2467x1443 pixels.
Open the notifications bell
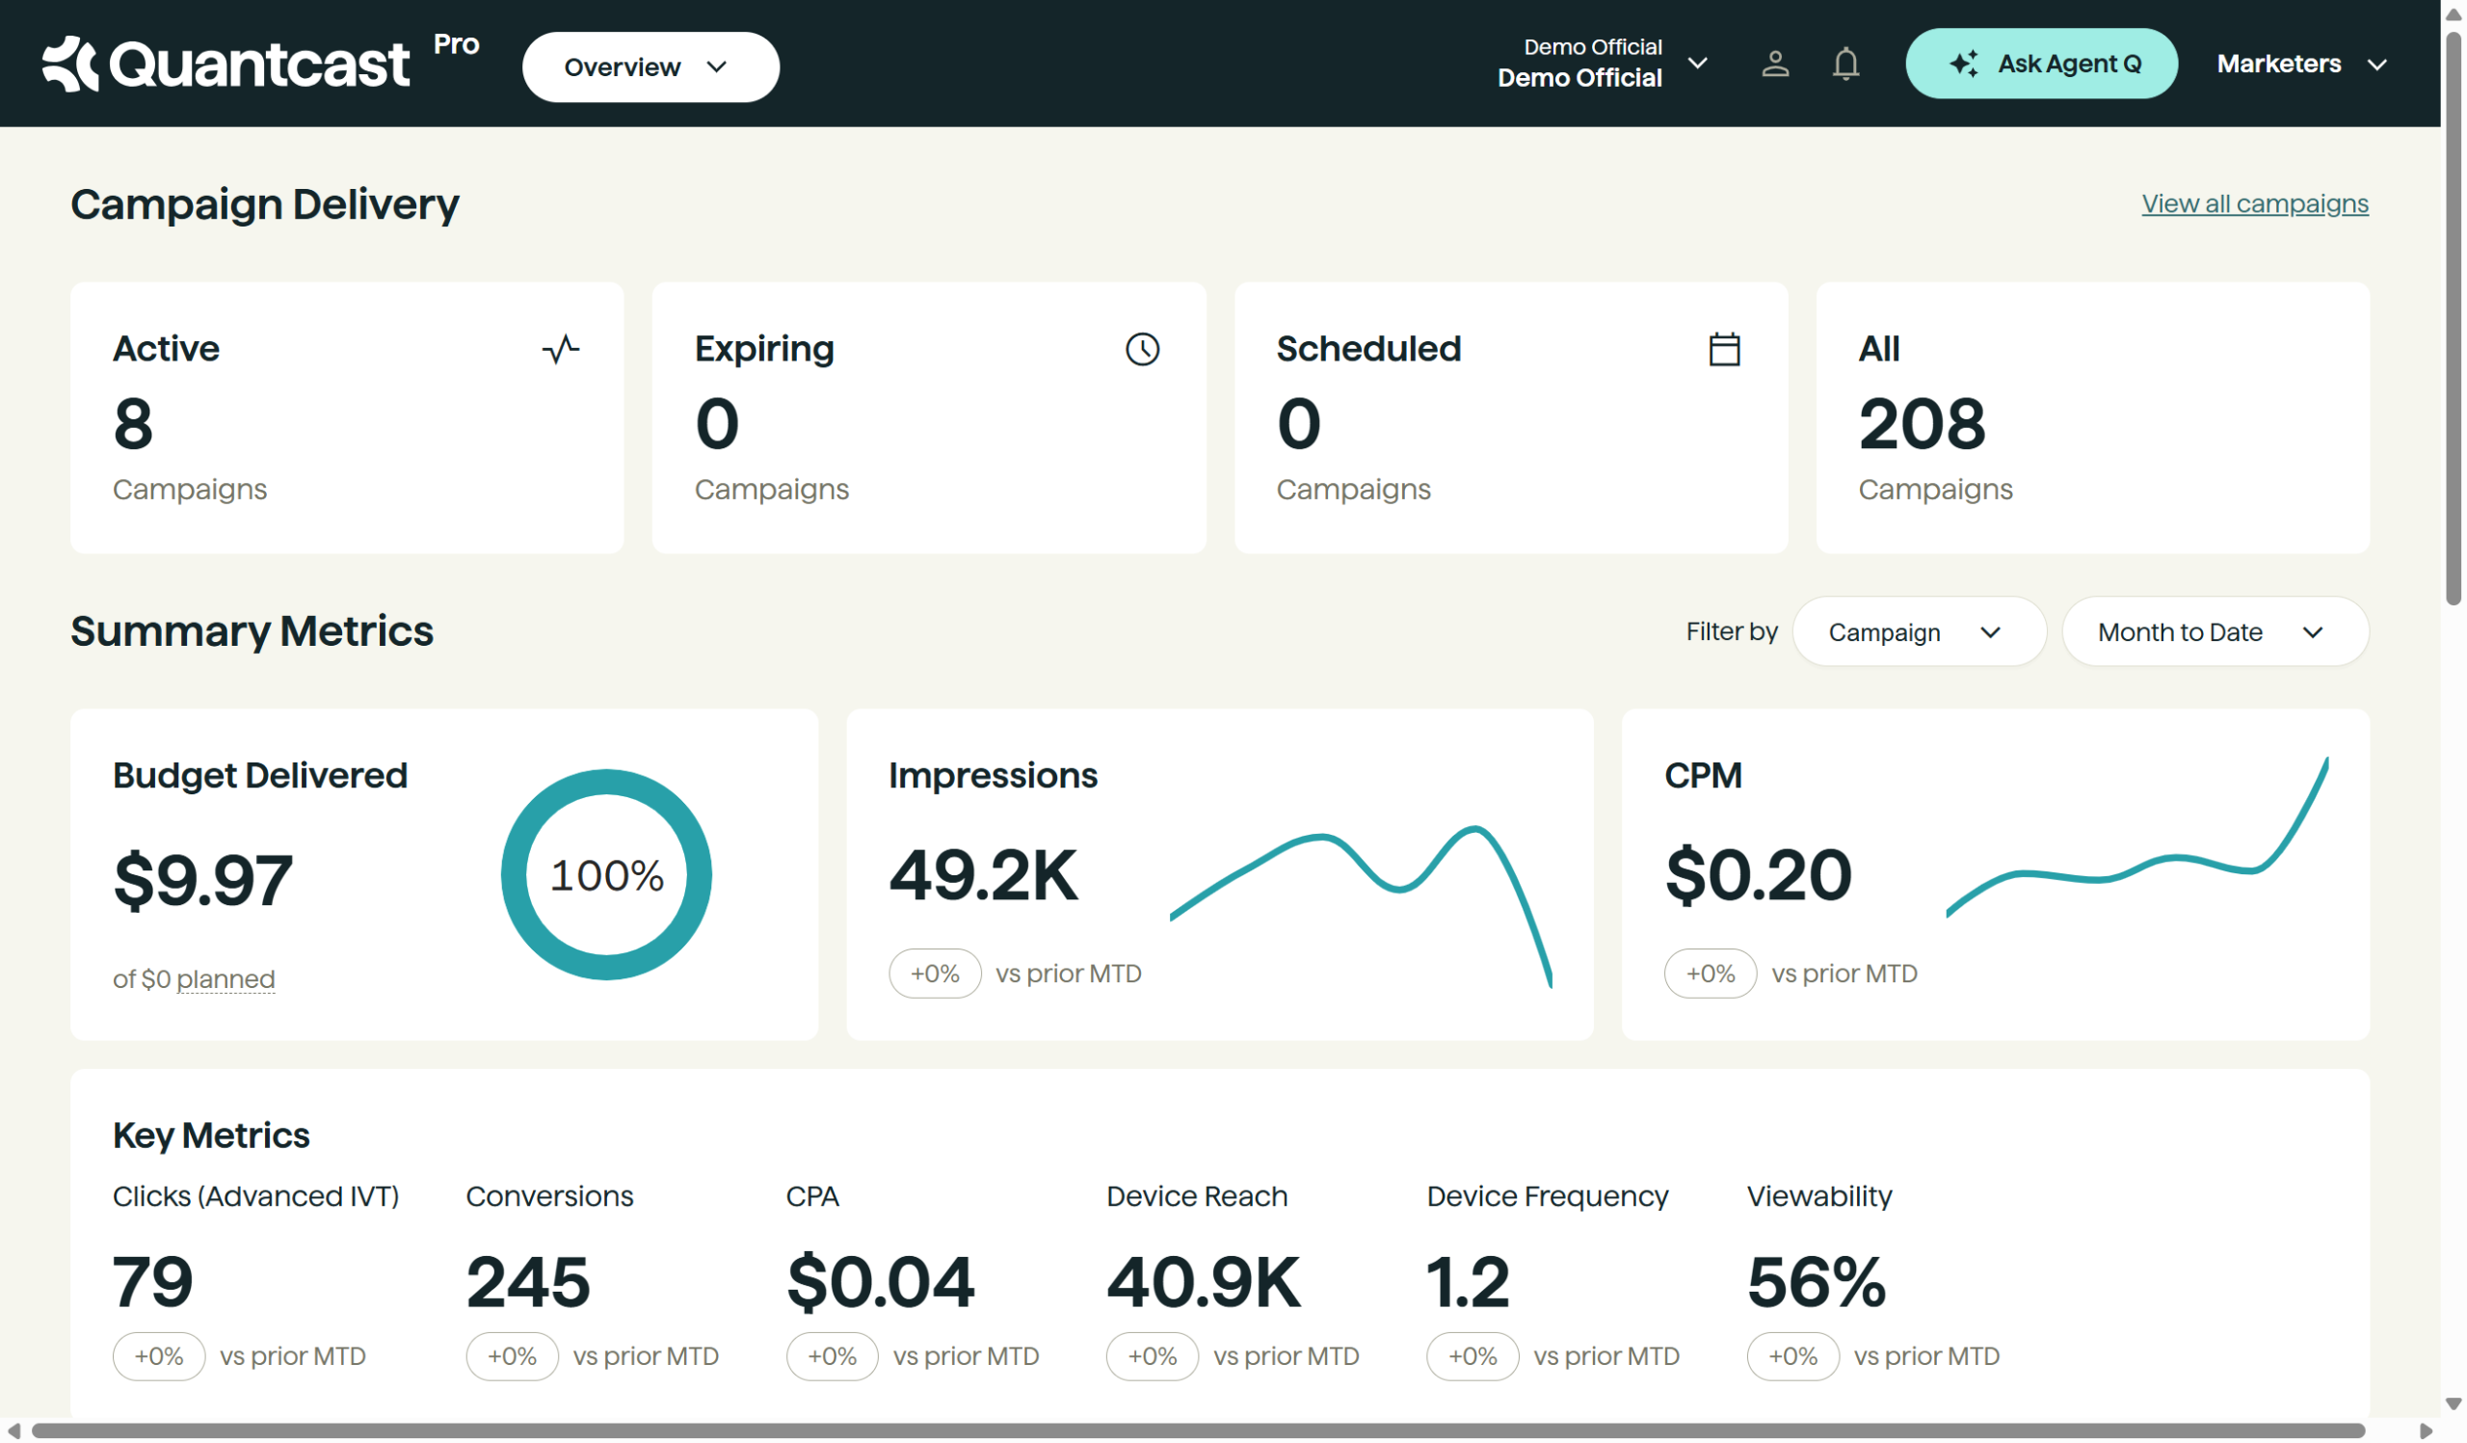(1845, 65)
